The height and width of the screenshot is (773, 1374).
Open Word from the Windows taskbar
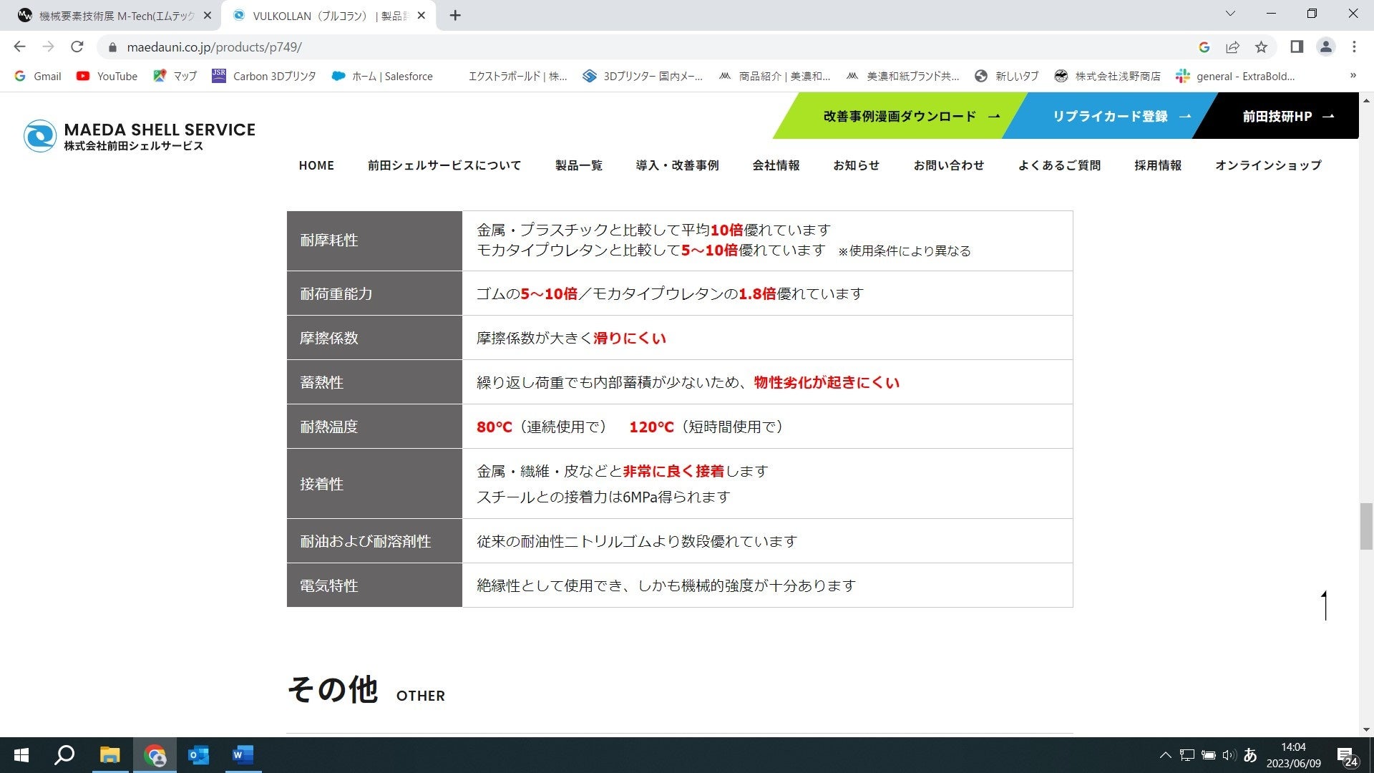[243, 755]
